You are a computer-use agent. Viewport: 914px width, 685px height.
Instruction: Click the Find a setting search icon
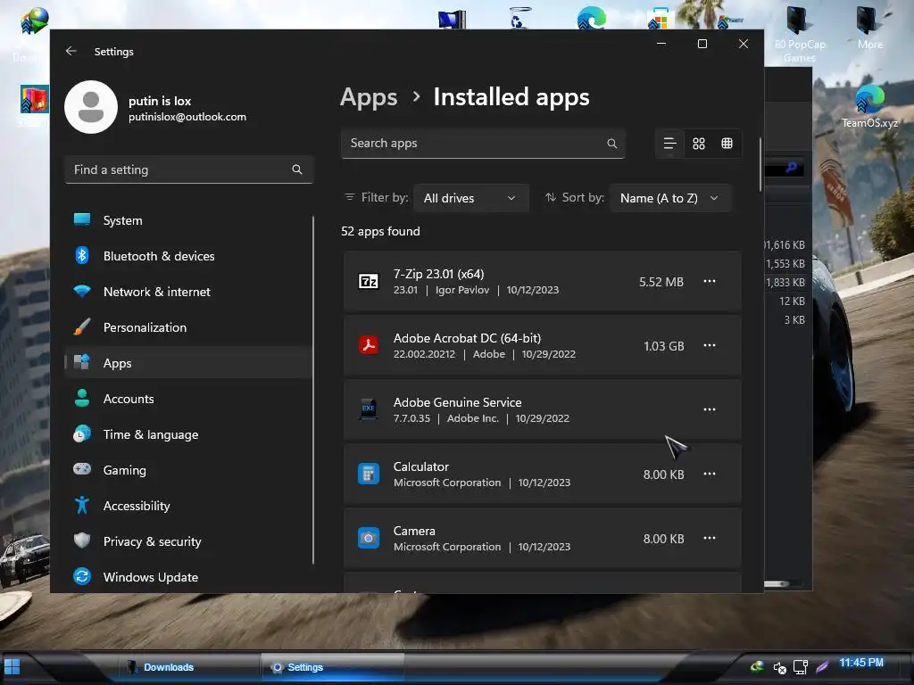coord(296,169)
